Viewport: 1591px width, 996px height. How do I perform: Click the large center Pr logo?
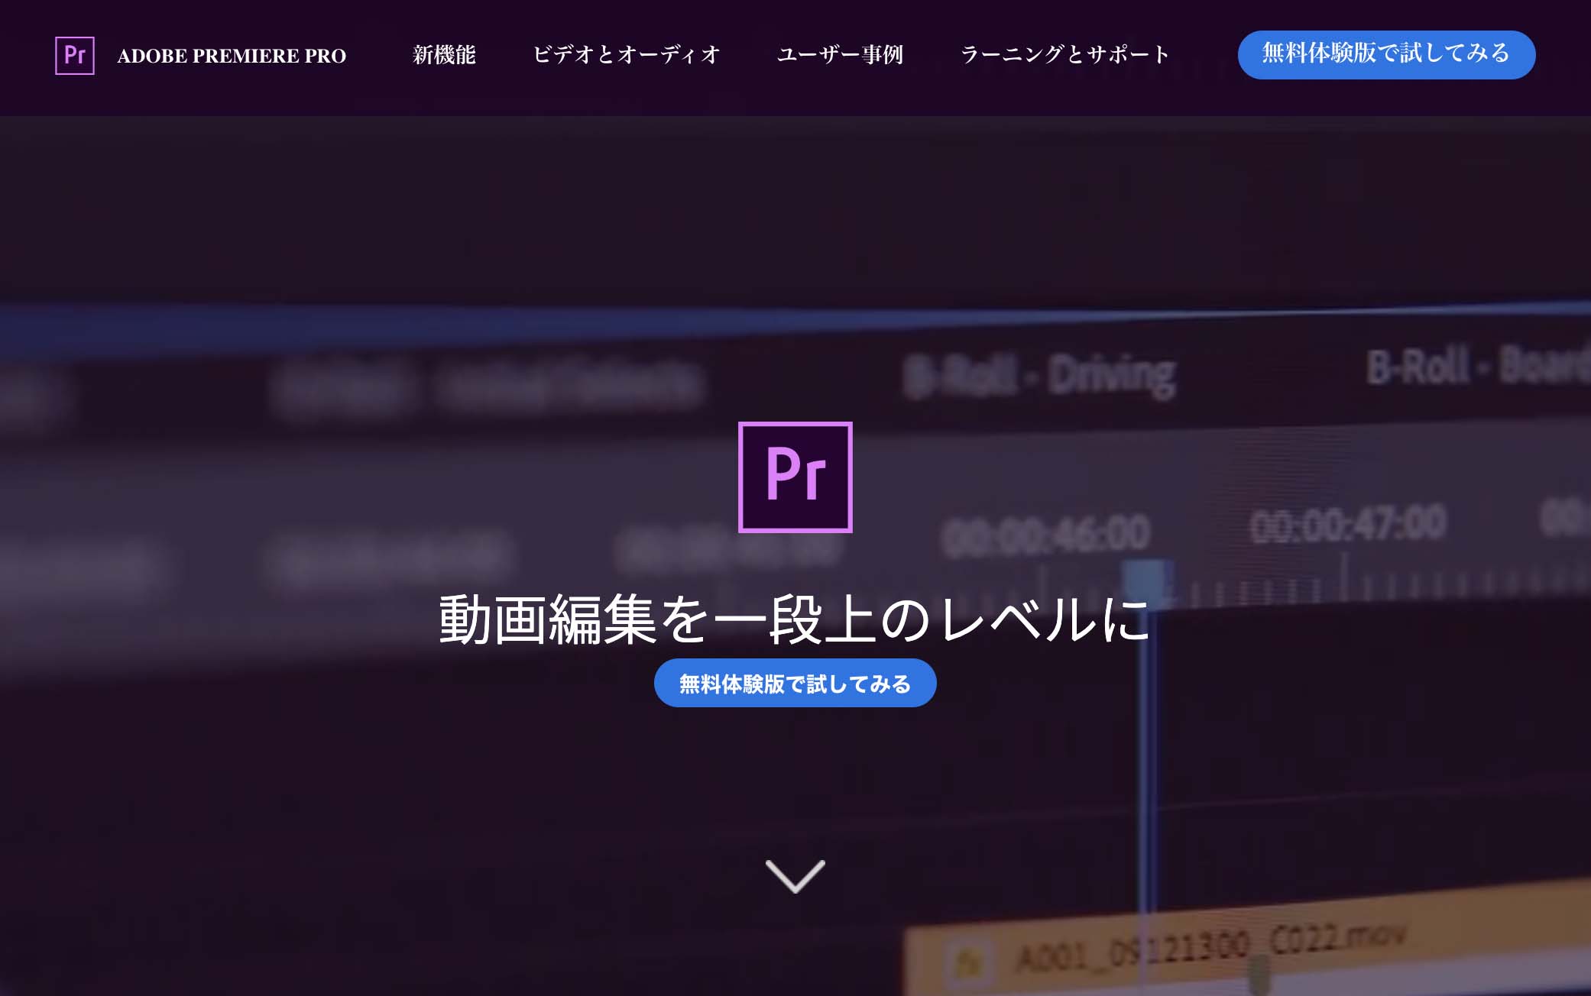coord(795,477)
